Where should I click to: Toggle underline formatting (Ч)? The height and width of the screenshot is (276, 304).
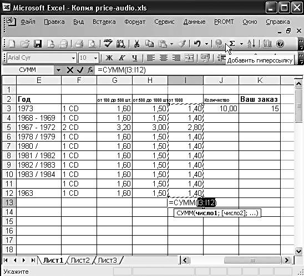point(135,58)
